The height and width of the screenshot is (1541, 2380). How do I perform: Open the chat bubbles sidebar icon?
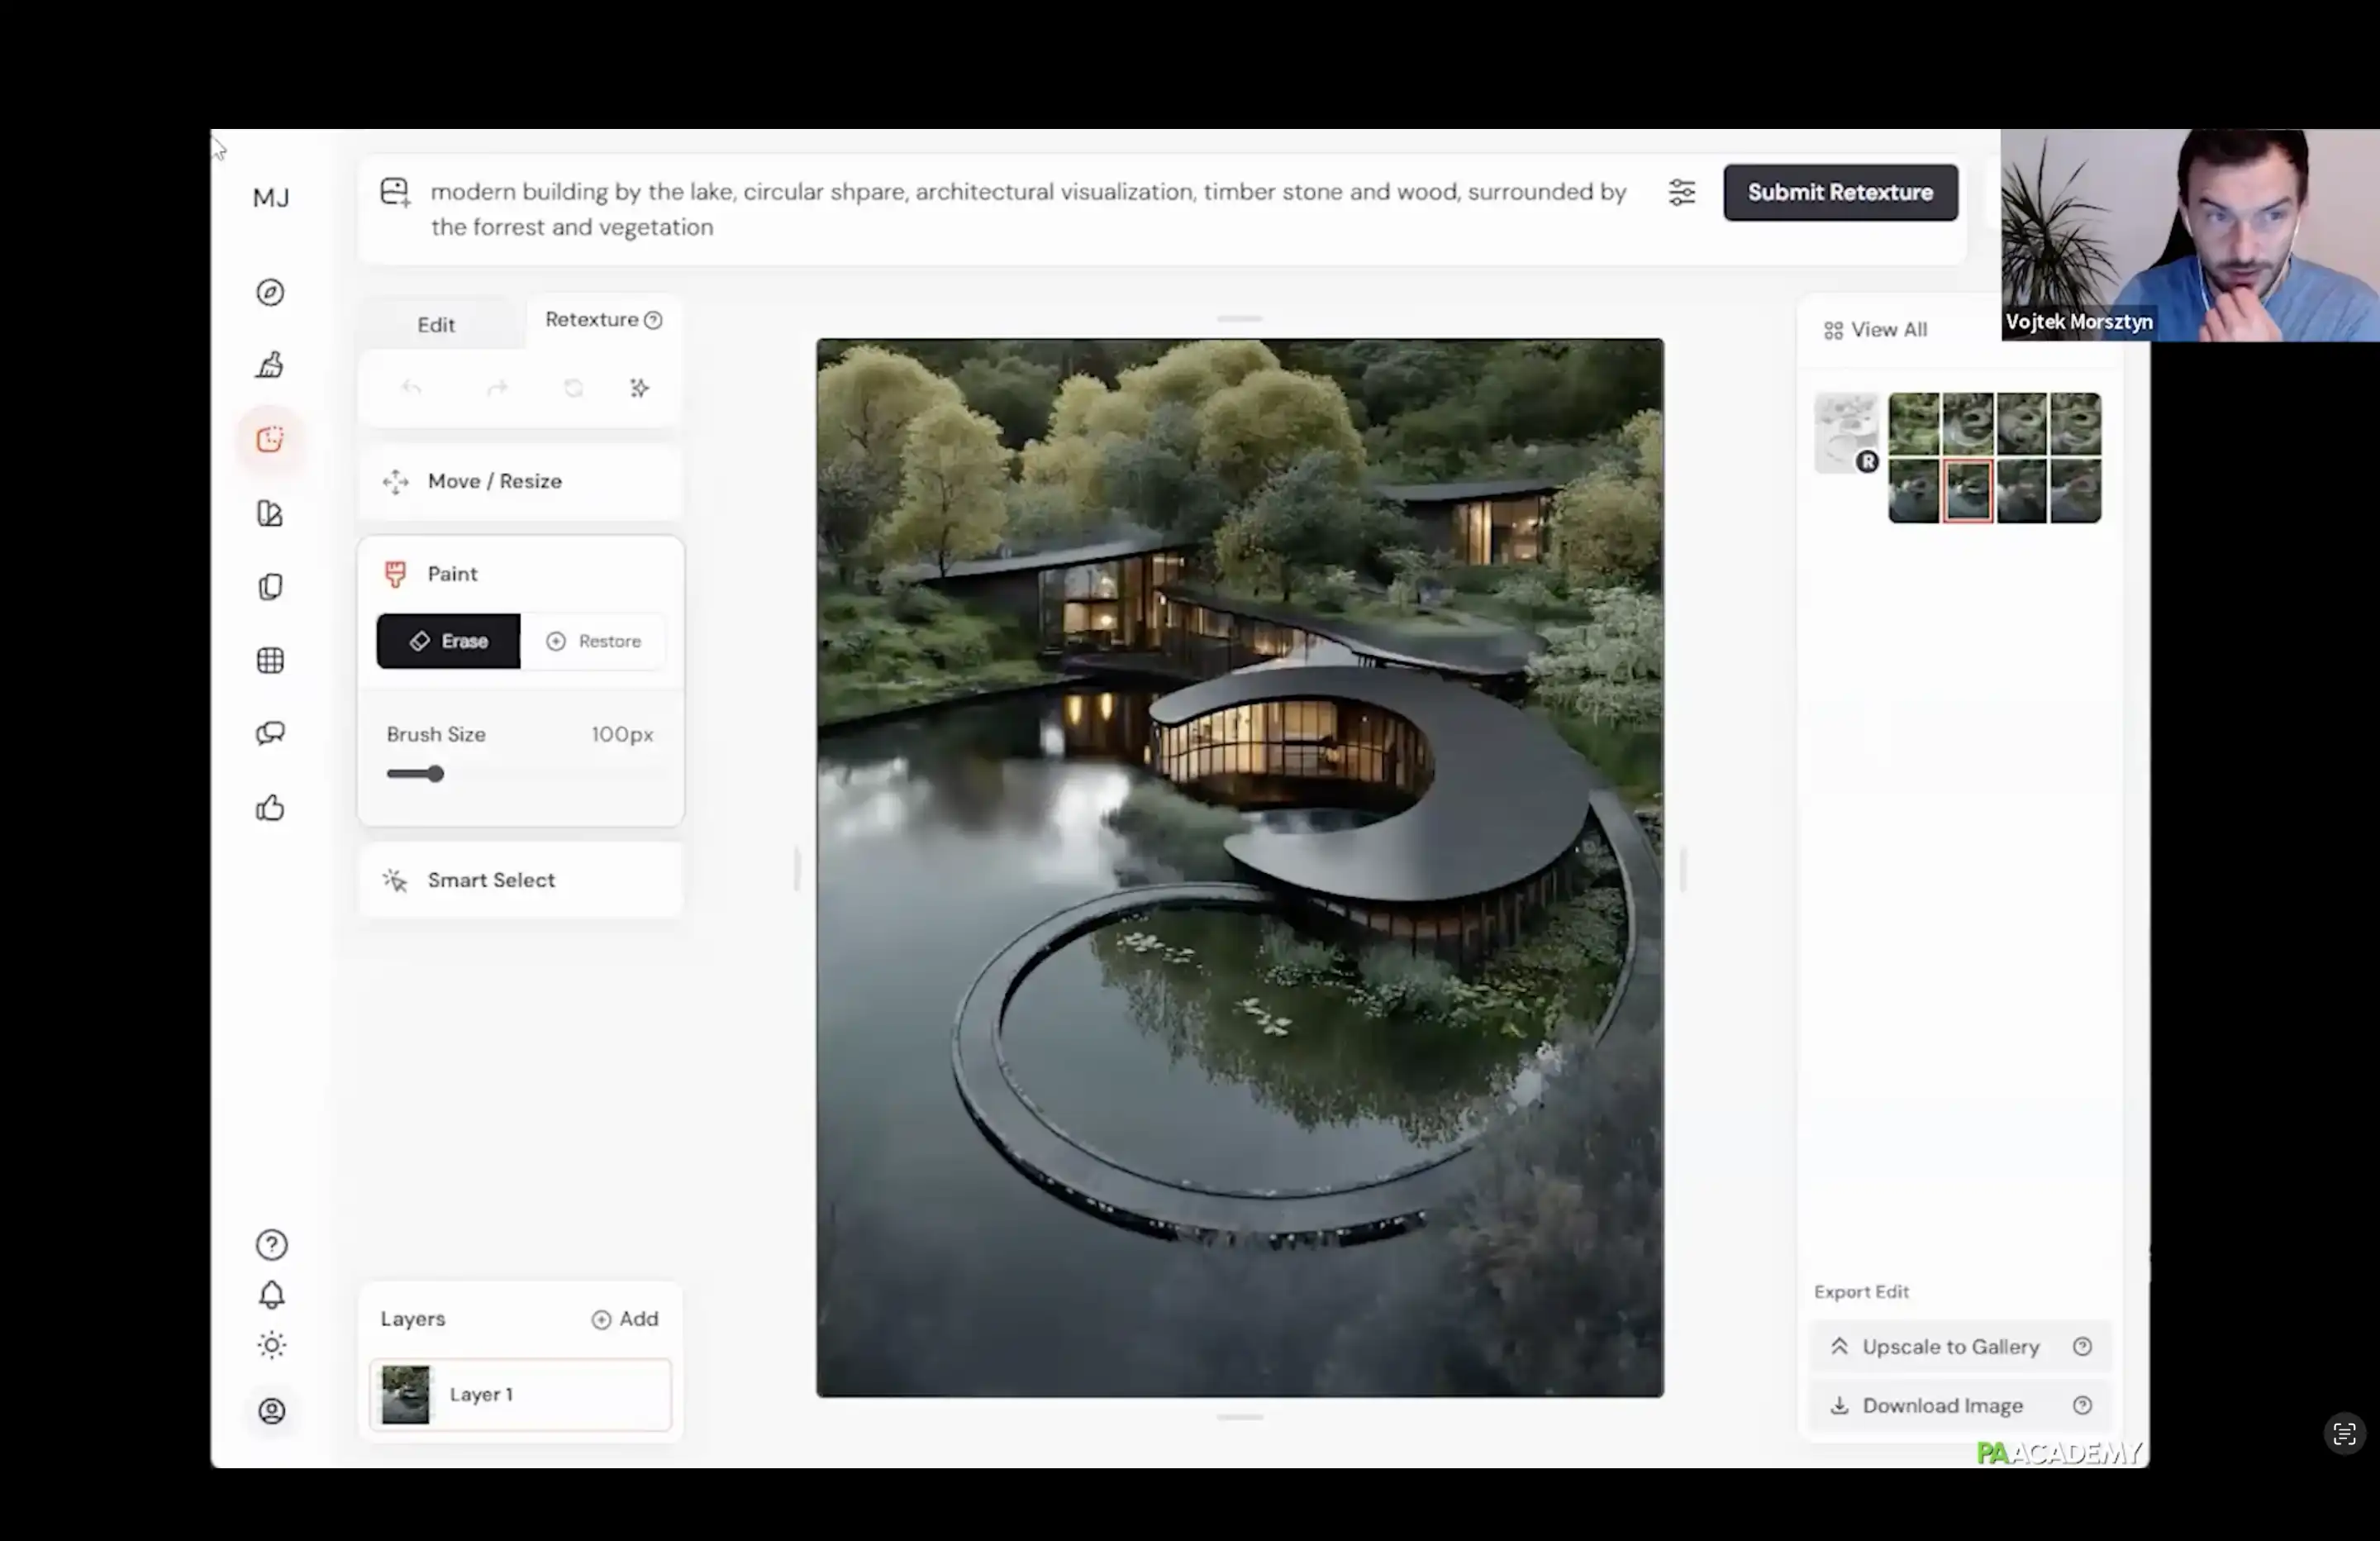[x=270, y=733]
